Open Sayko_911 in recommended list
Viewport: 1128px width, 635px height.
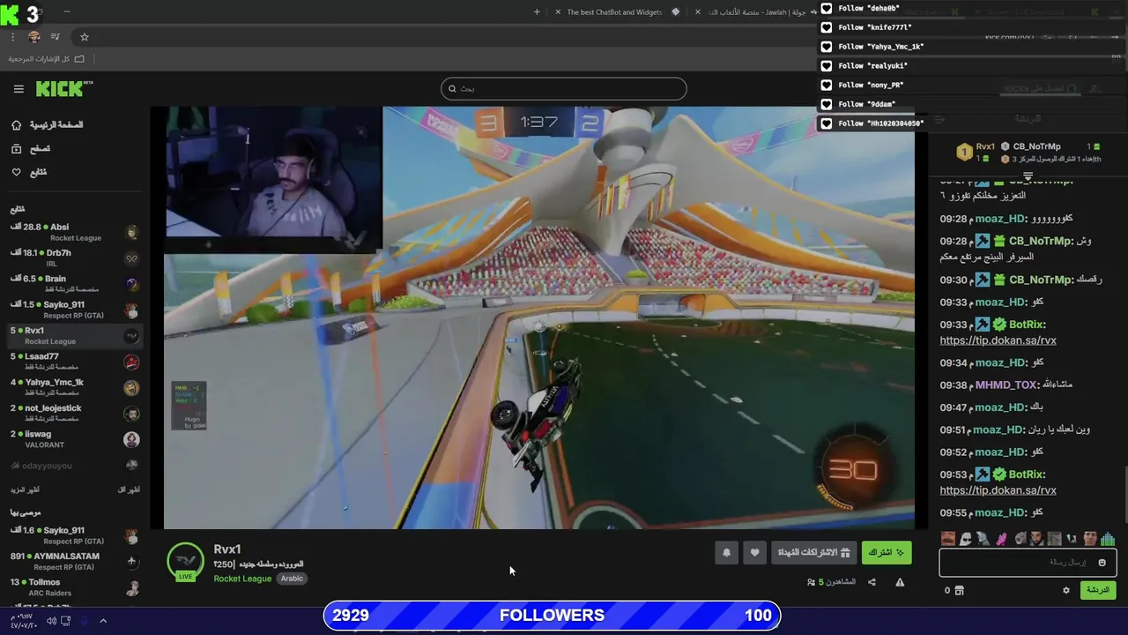pos(74,535)
